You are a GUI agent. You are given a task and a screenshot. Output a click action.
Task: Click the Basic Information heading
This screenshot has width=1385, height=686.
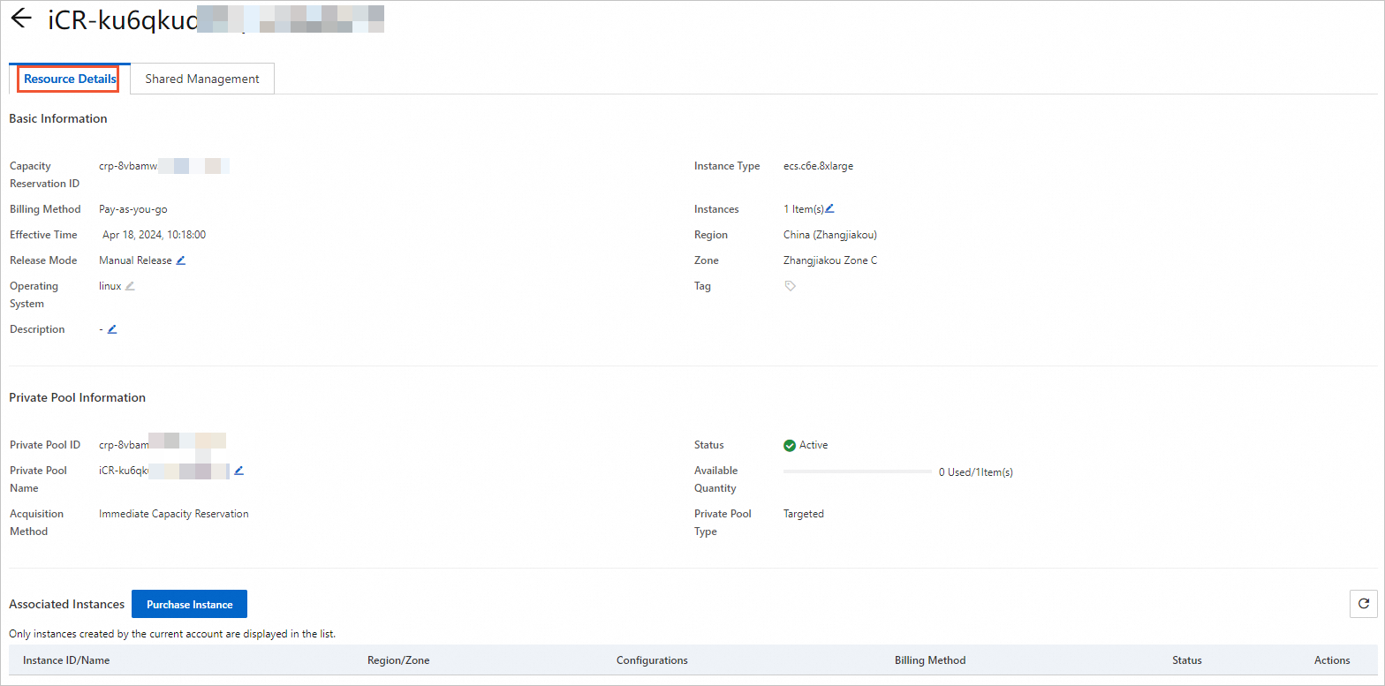[58, 118]
